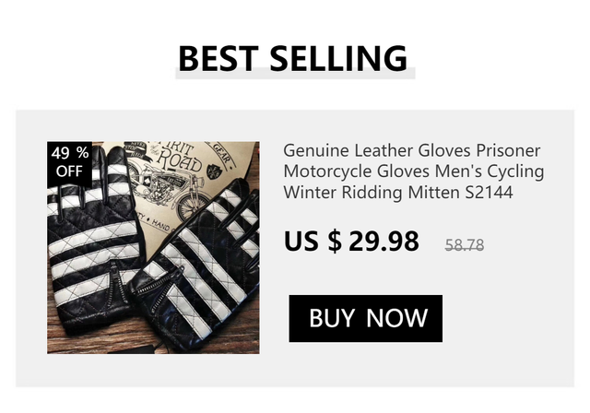This screenshot has height=413, width=590.
Task: Click the crossed-out 58.78 original price
Action: click(465, 245)
